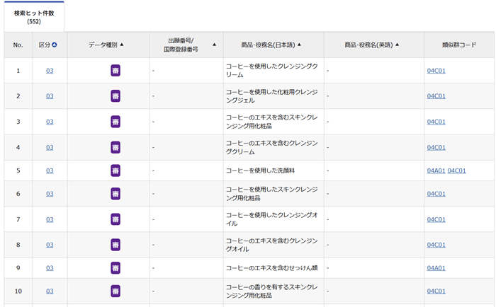
Task: Click purple 審 icon in row 8
Action: 115,245
